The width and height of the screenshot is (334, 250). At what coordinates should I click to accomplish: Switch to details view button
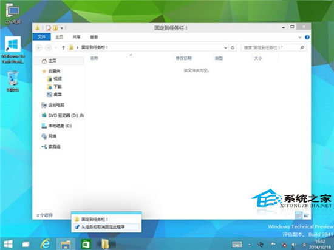tap(299, 215)
